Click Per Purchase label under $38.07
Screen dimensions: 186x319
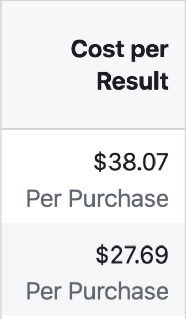(x=98, y=198)
